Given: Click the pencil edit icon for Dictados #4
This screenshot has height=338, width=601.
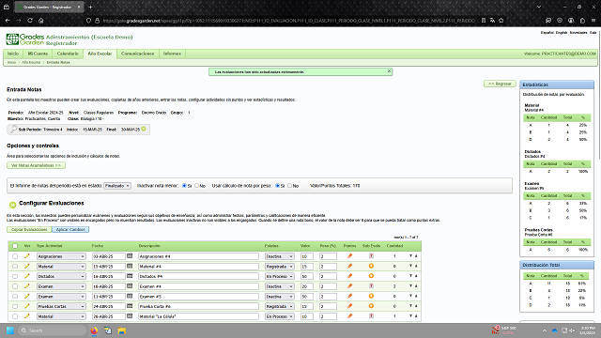Looking at the screenshot, I should [27, 276].
